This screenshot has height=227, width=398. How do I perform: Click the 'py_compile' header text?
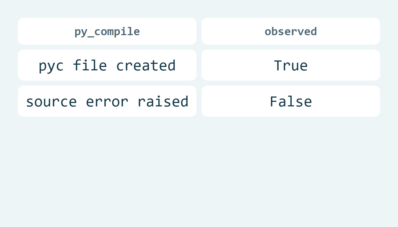coord(107,32)
